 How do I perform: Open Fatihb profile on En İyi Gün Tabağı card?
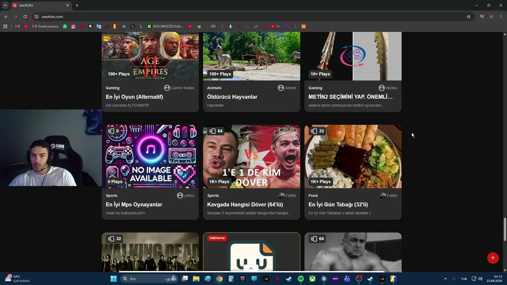tap(389, 196)
